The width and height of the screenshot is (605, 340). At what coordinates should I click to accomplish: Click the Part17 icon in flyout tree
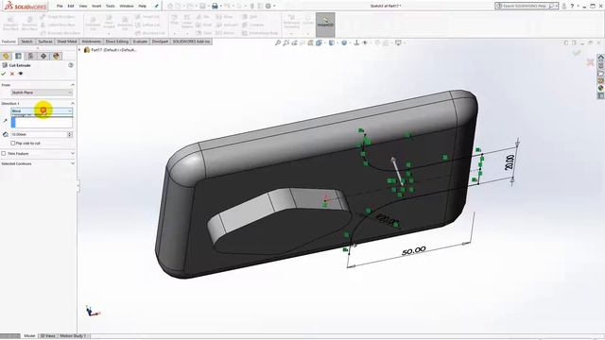[x=87, y=50]
